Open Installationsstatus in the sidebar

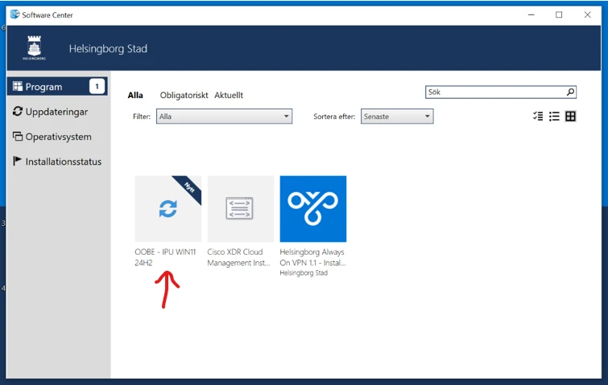57,162
